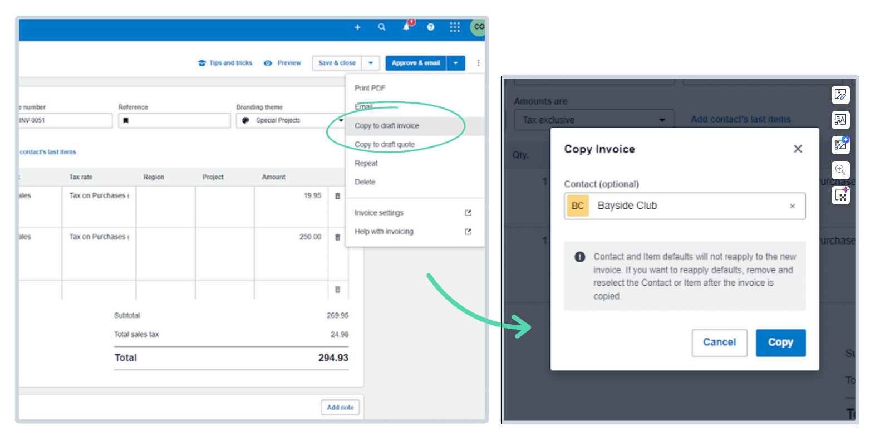Click the Add note button

[x=340, y=408]
